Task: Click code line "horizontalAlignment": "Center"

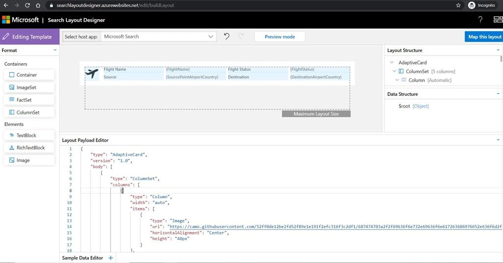Action: [x=190, y=233]
